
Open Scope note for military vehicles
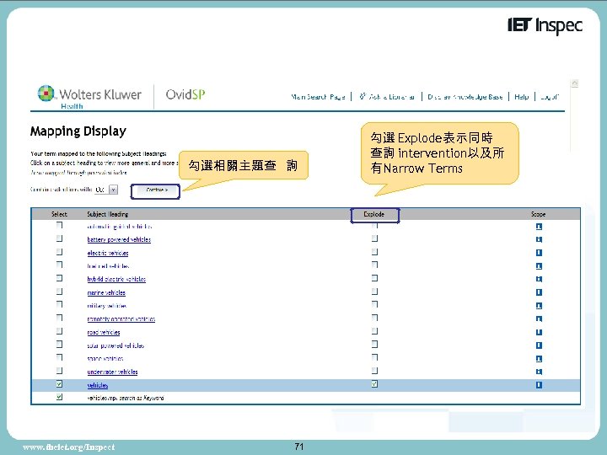pos(539,306)
